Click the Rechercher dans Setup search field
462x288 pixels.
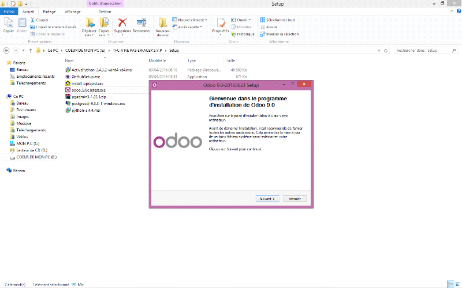point(426,51)
